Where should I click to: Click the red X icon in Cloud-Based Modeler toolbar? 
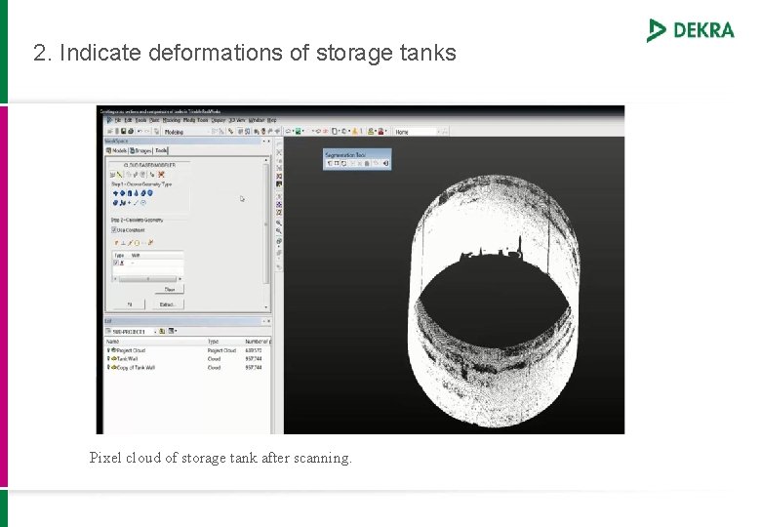[x=161, y=175]
